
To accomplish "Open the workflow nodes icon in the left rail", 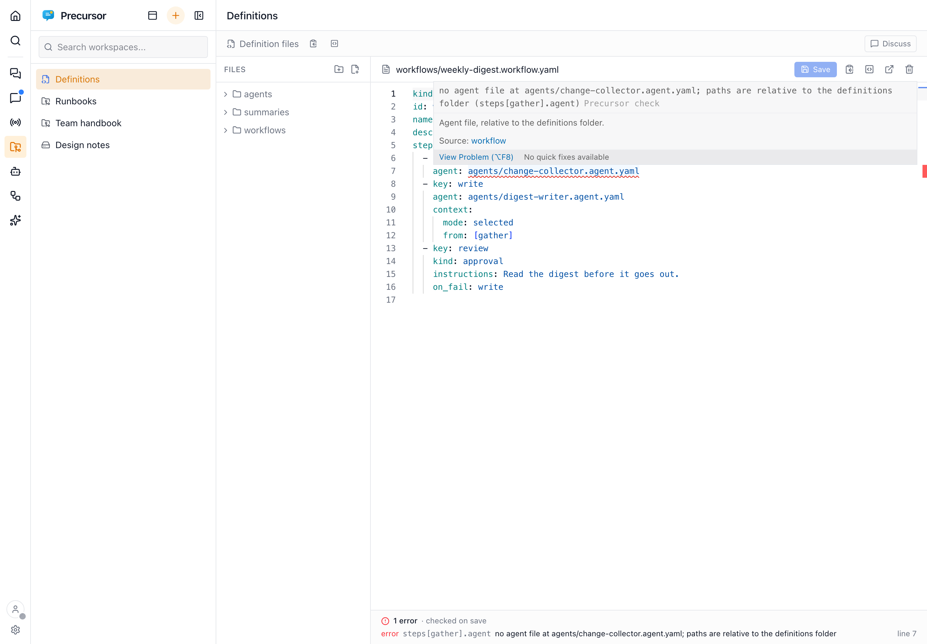I will coord(15,196).
